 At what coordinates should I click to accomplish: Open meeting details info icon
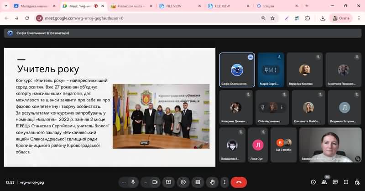313,182
